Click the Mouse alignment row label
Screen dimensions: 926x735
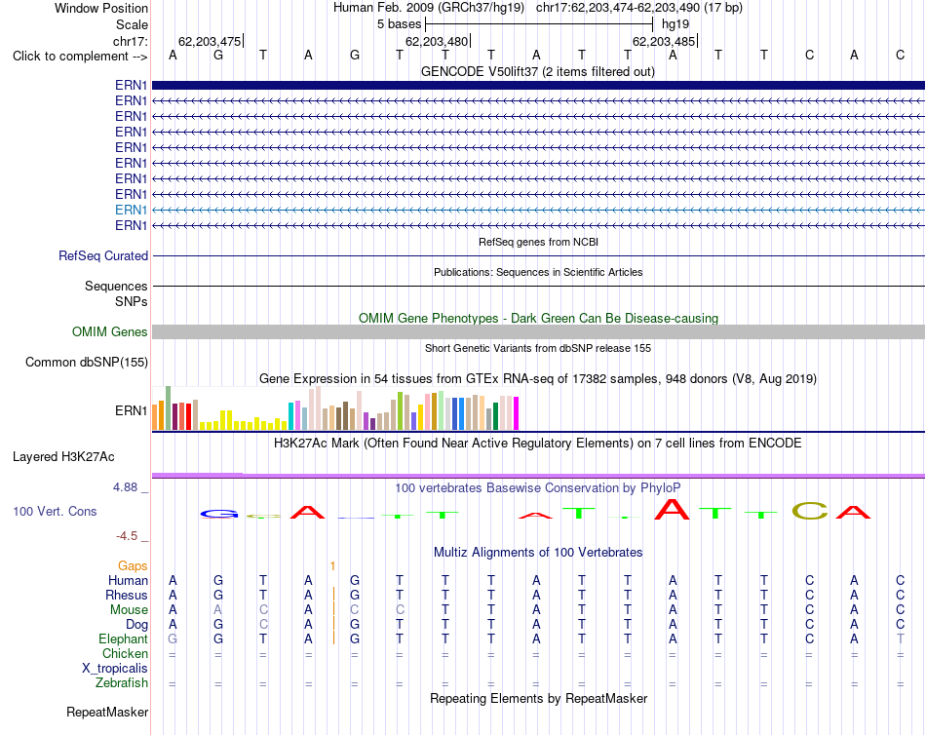(x=129, y=610)
